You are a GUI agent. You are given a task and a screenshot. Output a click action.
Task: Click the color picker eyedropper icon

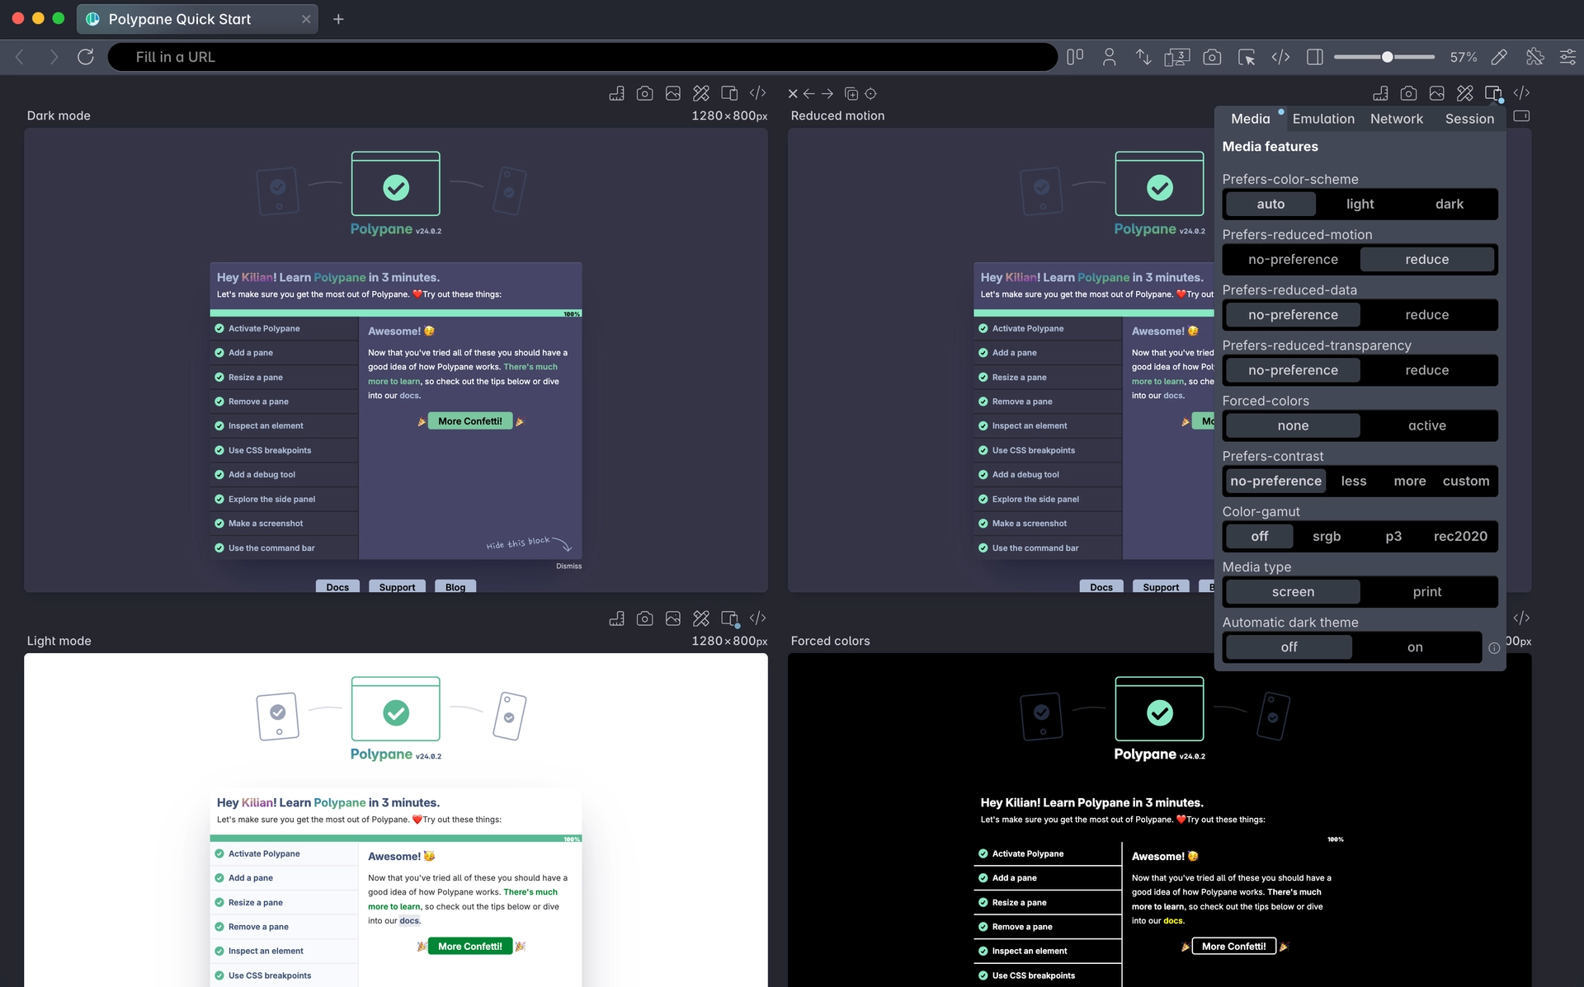1499,57
